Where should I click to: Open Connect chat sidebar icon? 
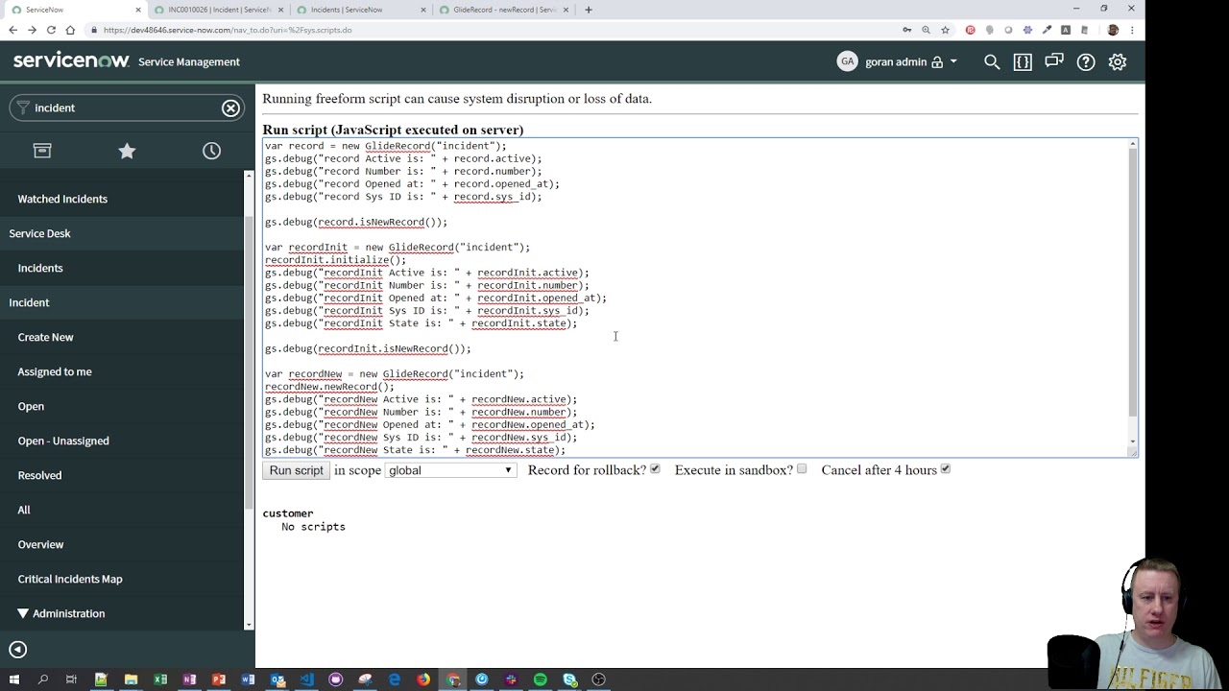click(x=1054, y=61)
